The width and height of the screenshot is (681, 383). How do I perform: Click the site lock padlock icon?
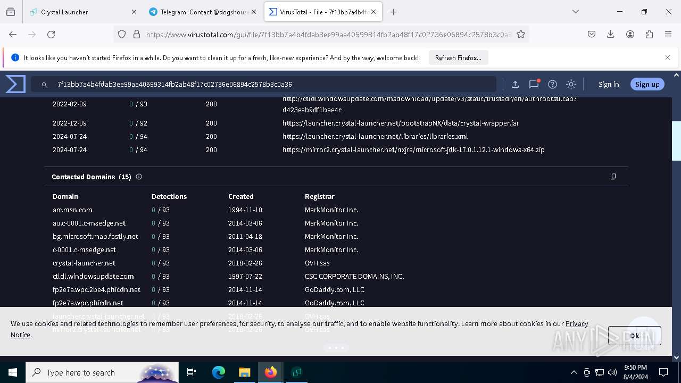click(137, 34)
